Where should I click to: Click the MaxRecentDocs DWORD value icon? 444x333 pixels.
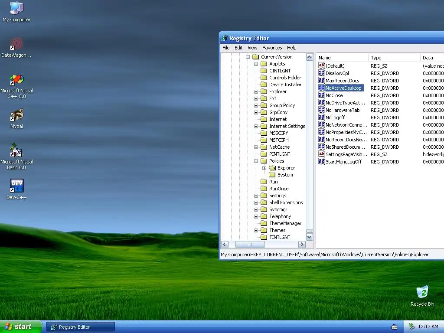click(x=321, y=80)
